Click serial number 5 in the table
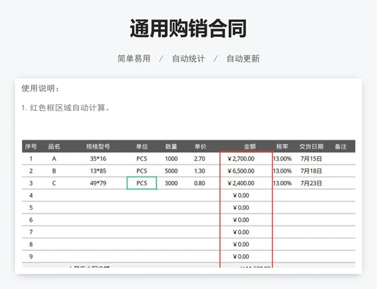377x289 pixels. (x=31, y=208)
